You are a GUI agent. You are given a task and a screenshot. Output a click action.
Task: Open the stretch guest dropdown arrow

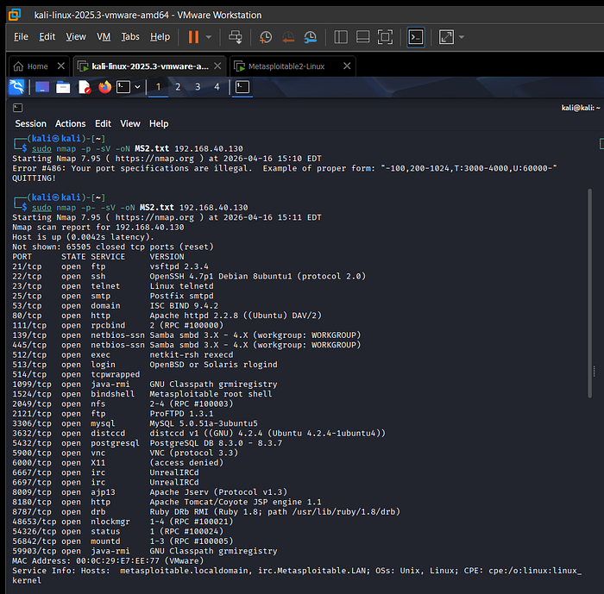tap(462, 37)
